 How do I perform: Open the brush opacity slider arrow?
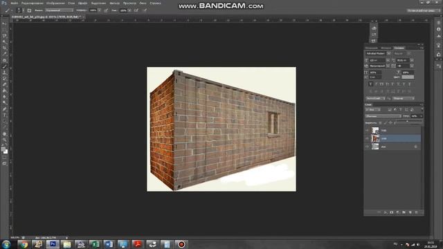pyautogui.click(x=99, y=10)
